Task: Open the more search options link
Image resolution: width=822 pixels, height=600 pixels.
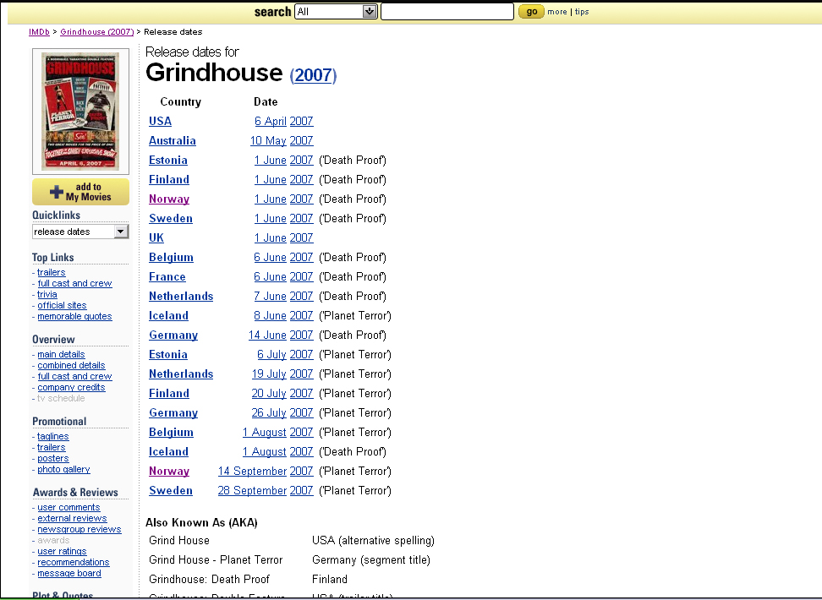Action: point(556,12)
